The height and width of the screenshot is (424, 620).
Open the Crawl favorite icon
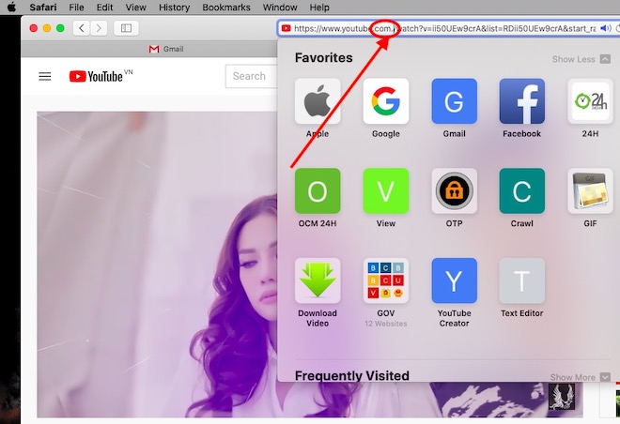522,191
